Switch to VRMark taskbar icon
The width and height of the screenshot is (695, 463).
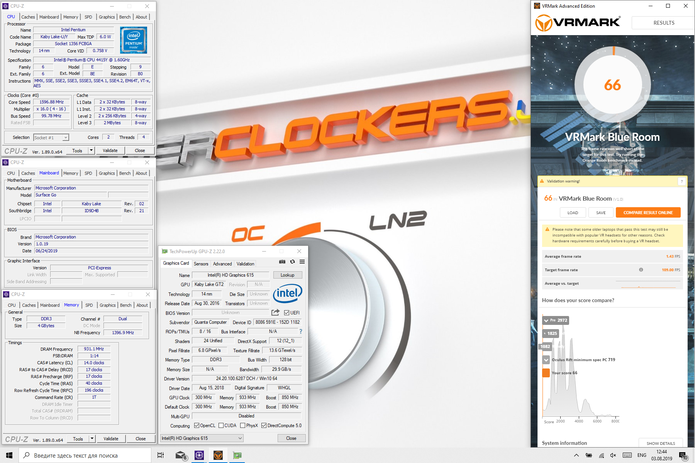pos(218,455)
